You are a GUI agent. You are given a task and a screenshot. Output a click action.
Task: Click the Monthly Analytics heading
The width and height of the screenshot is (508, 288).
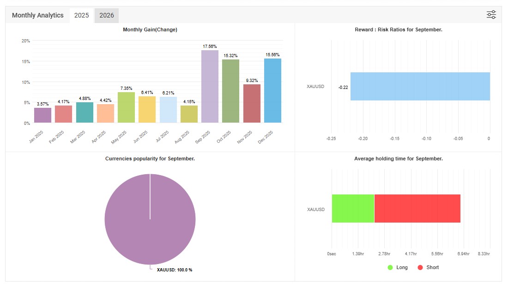point(37,15)
